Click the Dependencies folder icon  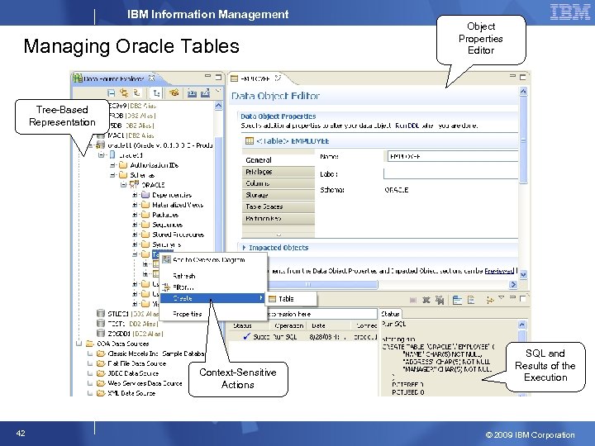[145, 195]
